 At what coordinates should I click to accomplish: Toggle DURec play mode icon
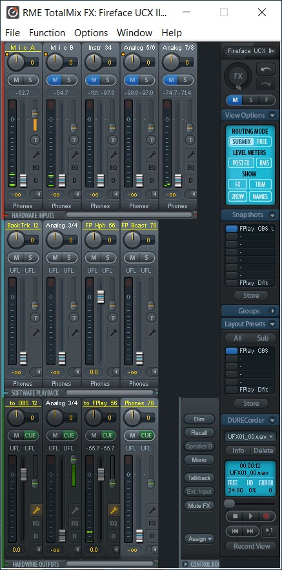point(269,531)
